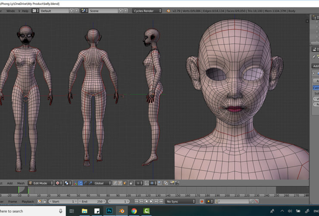Toggle automerge editing icon
Viewport: 319px width, 216px height.
point(166,183)
